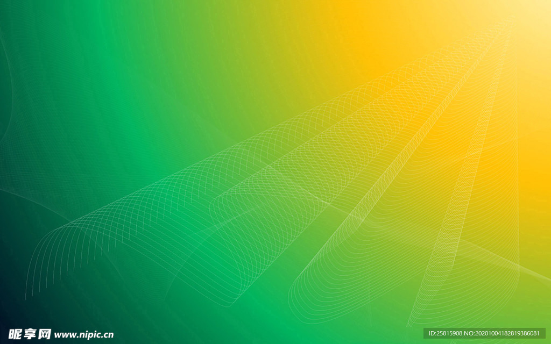Open the www.nipic.cn watermark link
Image resolution: width=551 pixels, height=344 pixels.
pos(84,334)
